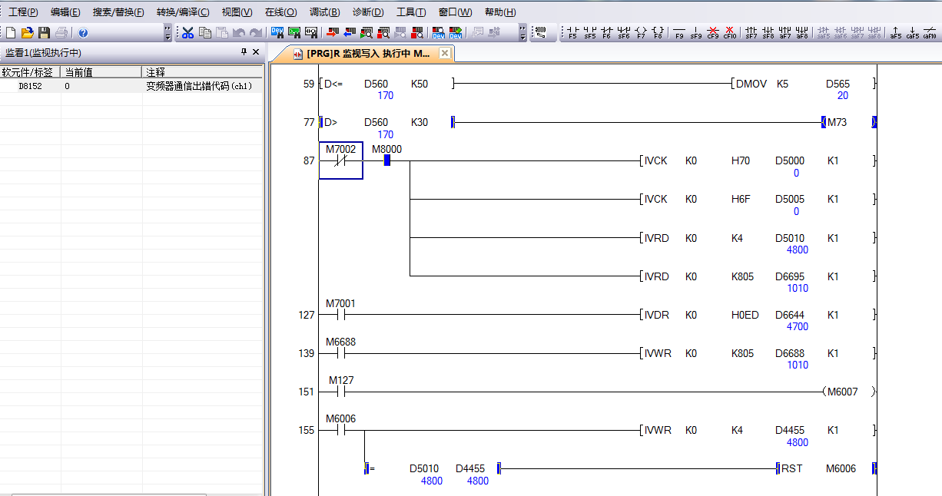Select the [PRG]R 监视写入 program tab

pyautogui.click(x=367, y=54)
